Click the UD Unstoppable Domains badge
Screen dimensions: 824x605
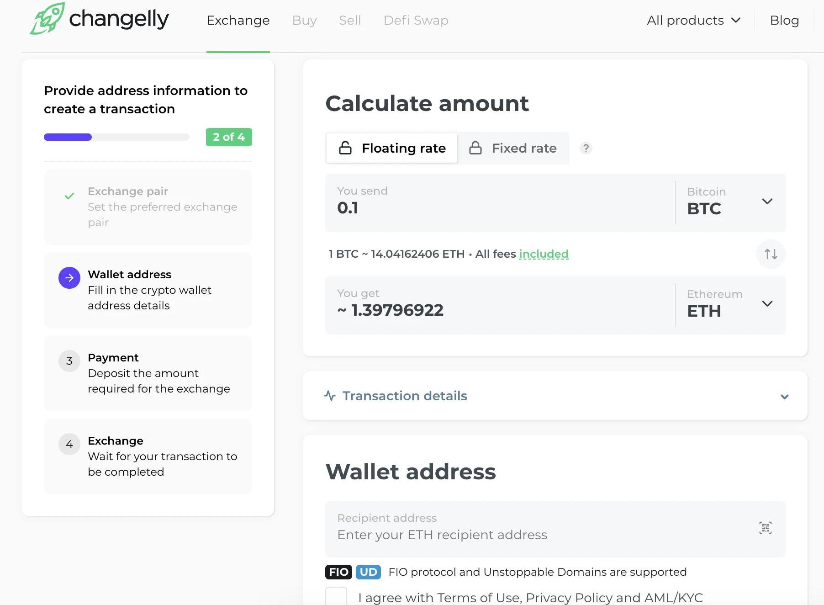tap(368, 572)
